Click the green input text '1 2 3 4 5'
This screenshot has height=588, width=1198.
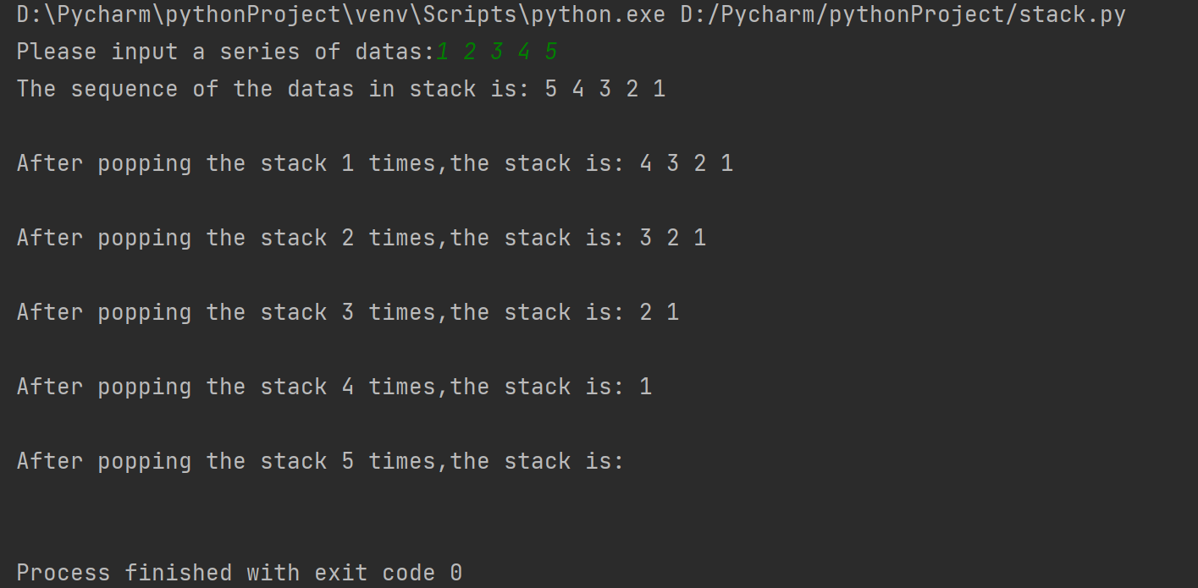(497, 52)
